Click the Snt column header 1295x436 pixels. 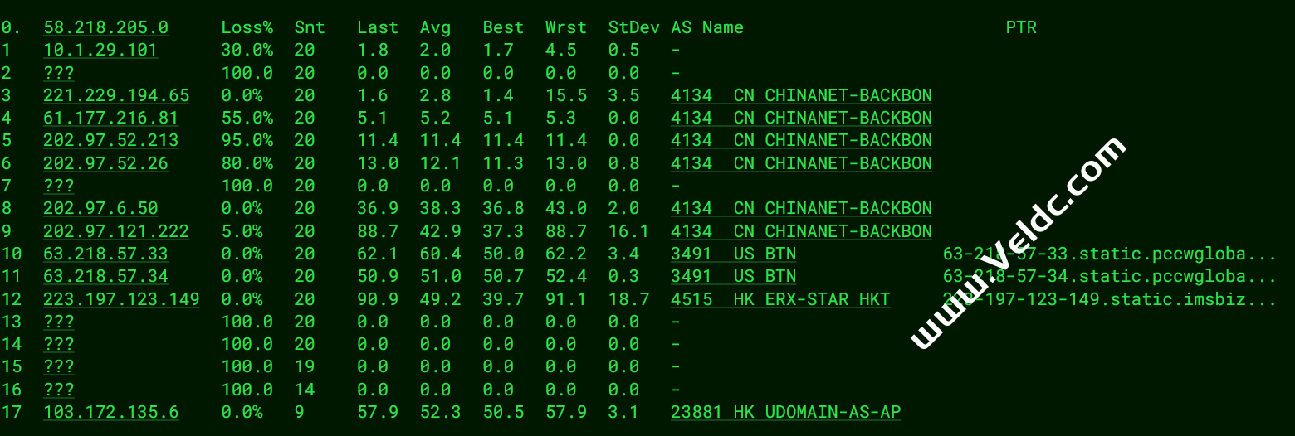click(x=310, y=27)
